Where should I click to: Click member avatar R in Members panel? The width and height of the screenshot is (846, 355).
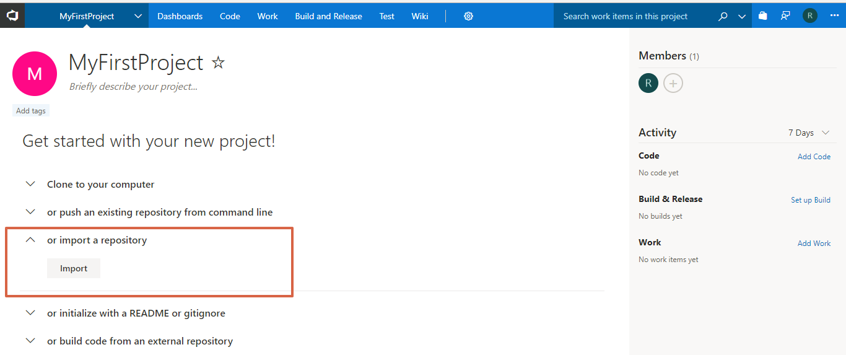coord(648,83)
